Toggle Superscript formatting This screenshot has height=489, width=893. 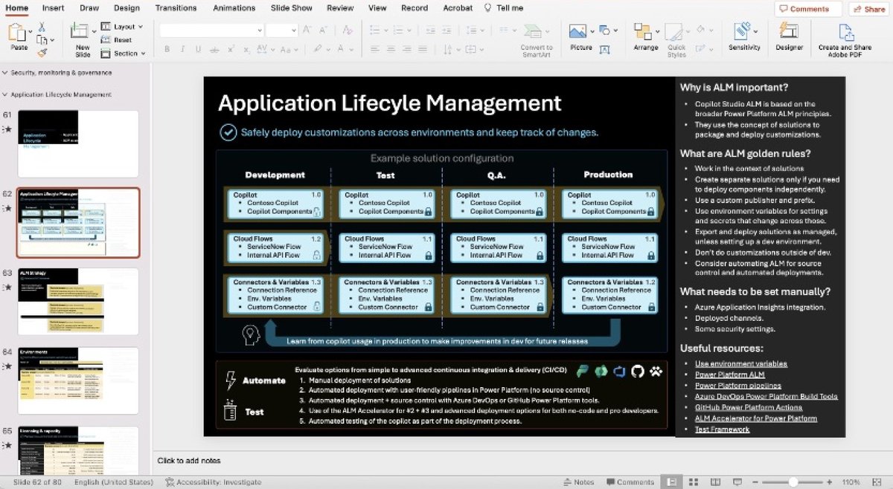(231, 49)
